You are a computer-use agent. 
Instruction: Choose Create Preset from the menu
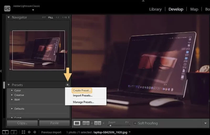click(82, 91)
